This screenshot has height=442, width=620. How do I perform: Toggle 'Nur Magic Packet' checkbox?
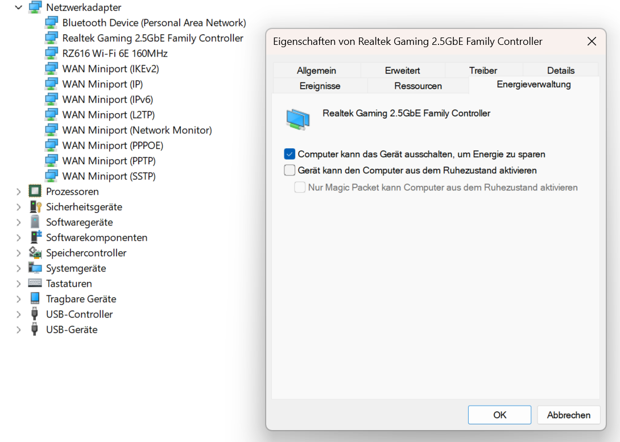[x=300, y=187]
